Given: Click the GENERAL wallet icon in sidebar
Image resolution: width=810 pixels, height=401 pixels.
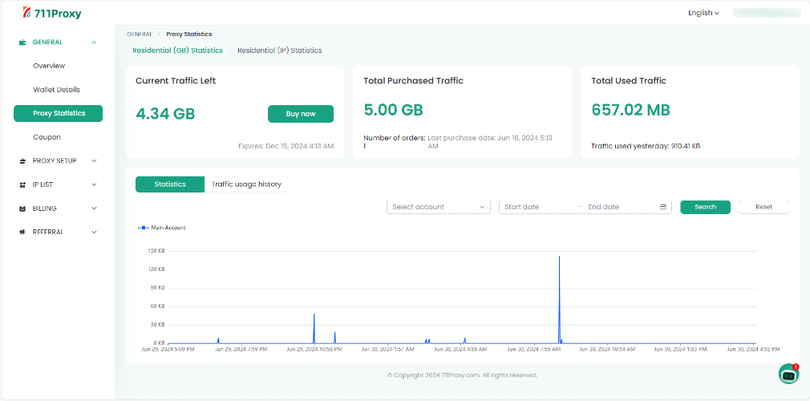Looking at the screenshot, I should 22,43.
